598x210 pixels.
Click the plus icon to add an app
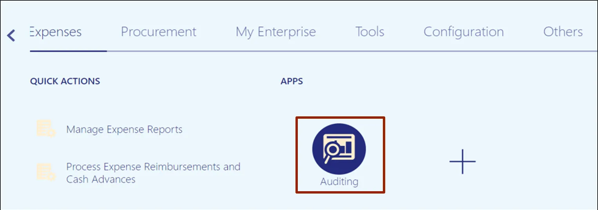pyautogui.click(x=462, y=161)
